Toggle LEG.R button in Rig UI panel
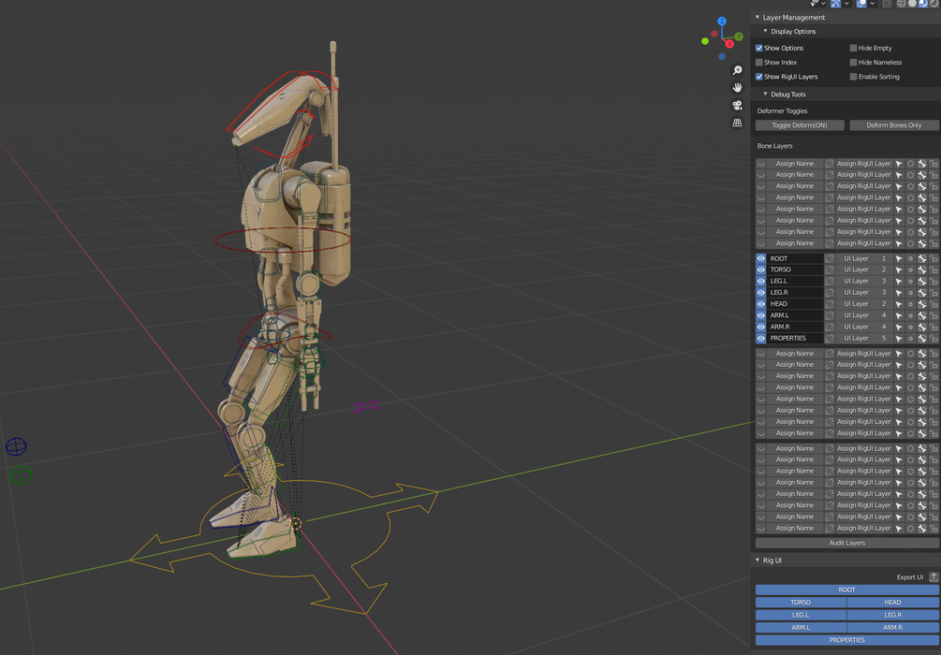 pyautogui.click(x=892, y=615)
